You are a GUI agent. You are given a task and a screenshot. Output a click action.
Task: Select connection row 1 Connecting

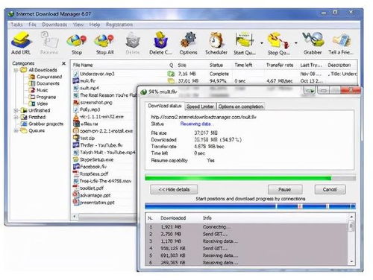point(247,227)
